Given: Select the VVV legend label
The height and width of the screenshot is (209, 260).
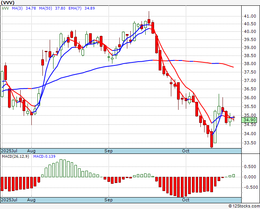Looking at the screenshot, I should coord(5,8).
